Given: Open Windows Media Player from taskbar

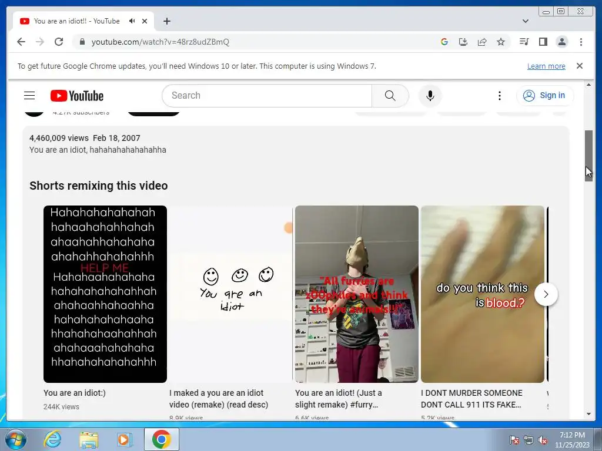Looking at the screenshot, I should click(x=125, y=439).
